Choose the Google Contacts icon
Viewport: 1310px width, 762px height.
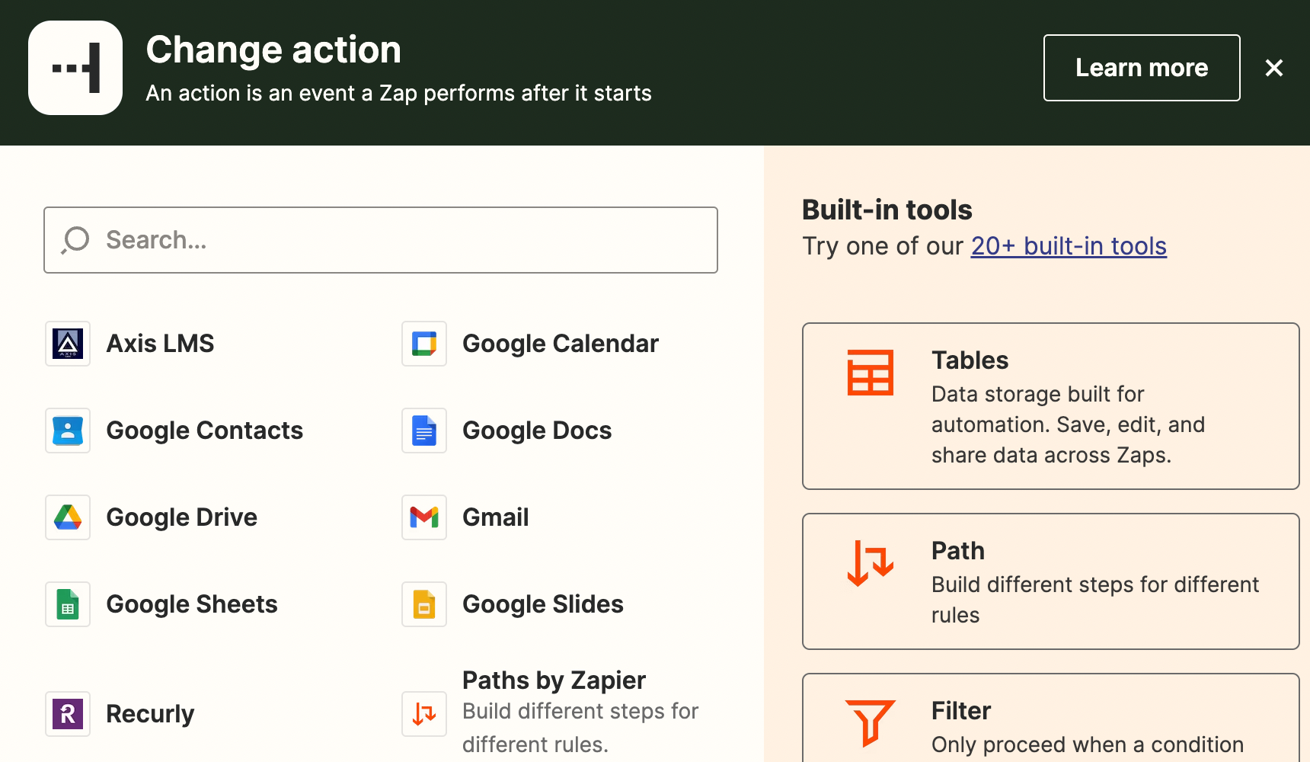(x=68, y=431)
